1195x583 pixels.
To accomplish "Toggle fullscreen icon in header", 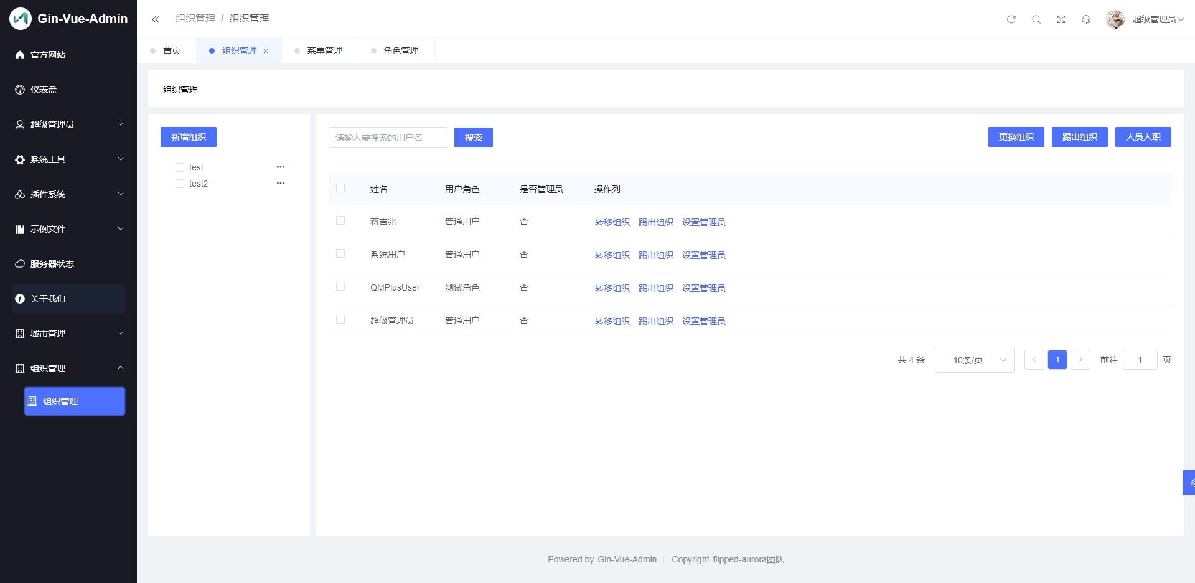I will 1061,19.
